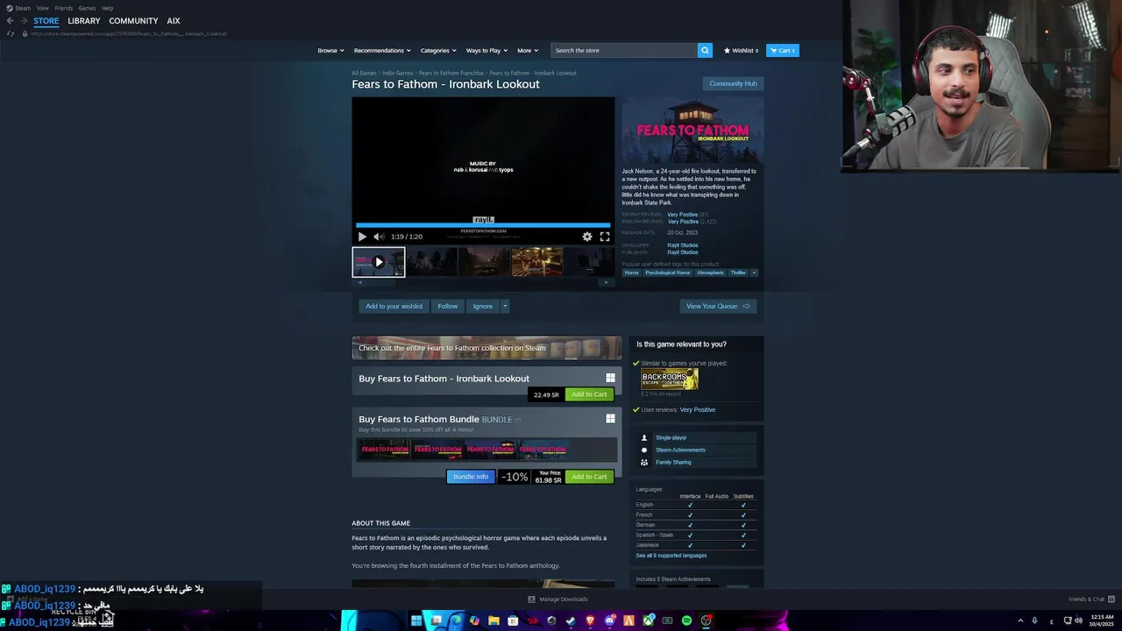Open the Games menu

coord(87,8)
